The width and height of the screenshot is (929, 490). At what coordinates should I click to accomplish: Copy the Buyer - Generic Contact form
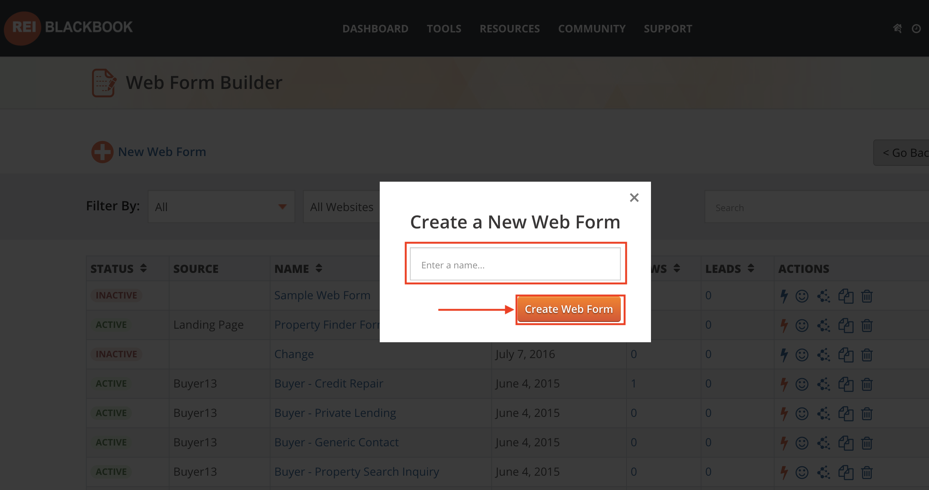point(846,443)
